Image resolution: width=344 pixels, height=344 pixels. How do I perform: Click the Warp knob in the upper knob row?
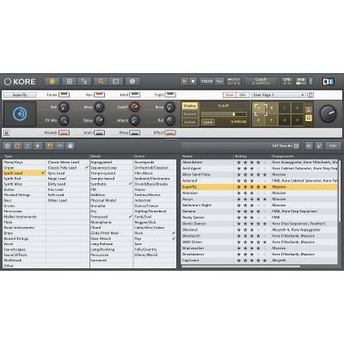click(x=99, y=107)
